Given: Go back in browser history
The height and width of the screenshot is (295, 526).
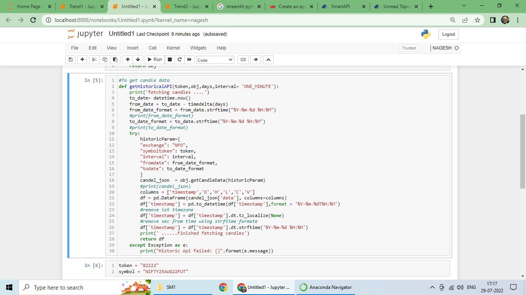Looking at the screenshot, I should [x=8, y=20].
